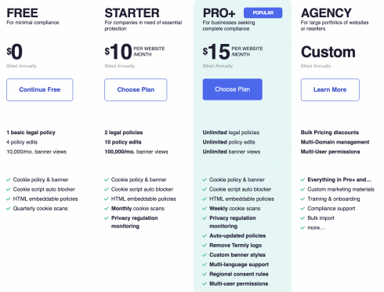Open Learn More for Agency plan

(330, 89)
